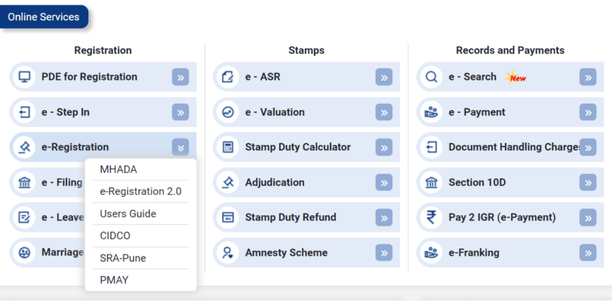
Task: Expand the e-Valuation chevron arrow
Action: 384,112
